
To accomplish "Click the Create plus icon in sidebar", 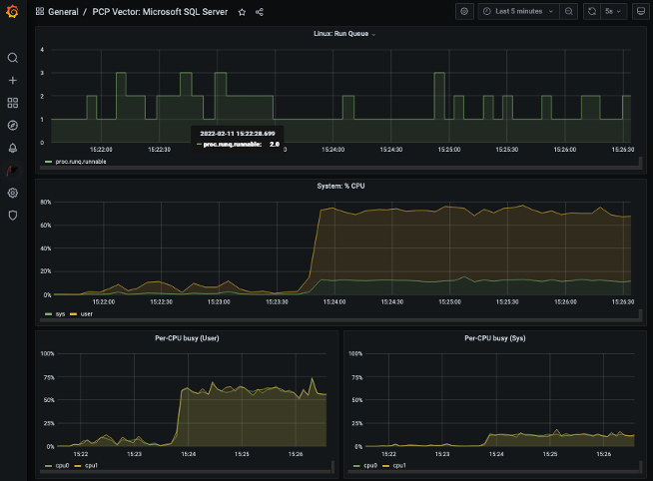I will pyautogui.click(x=13, y=80).
